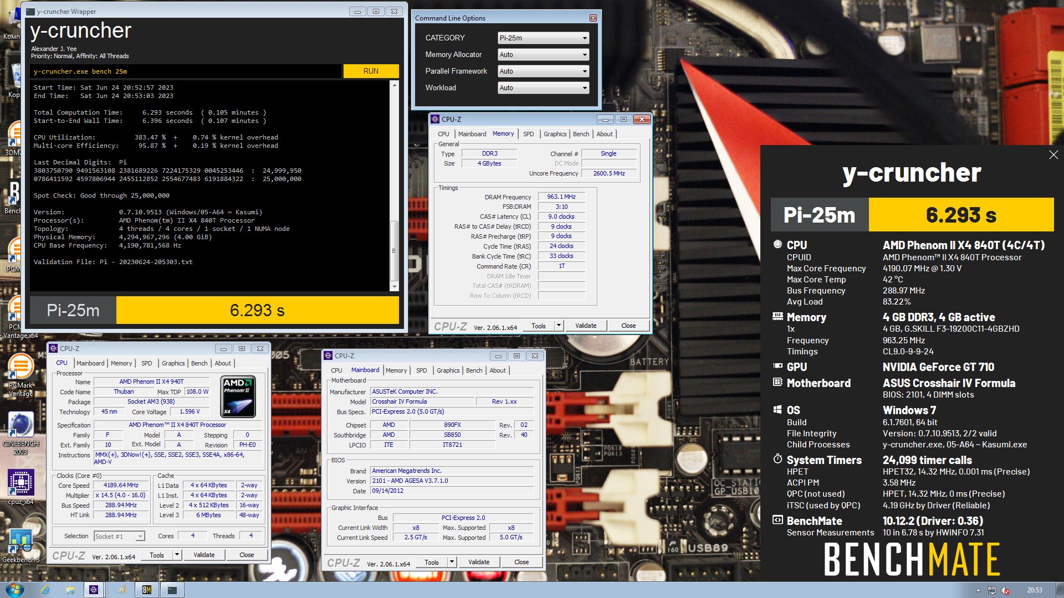Image resolution: width=1064 pixels, height=598 pixels.
Task: Click the y-cruncher output scrollbar down arrow
Action: click(395, 287)
